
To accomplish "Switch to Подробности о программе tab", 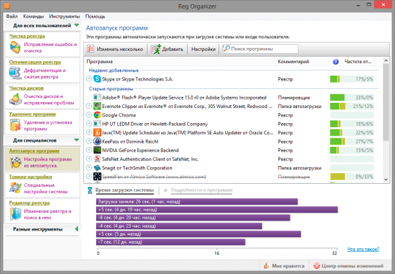I will [x=202, y=190].
